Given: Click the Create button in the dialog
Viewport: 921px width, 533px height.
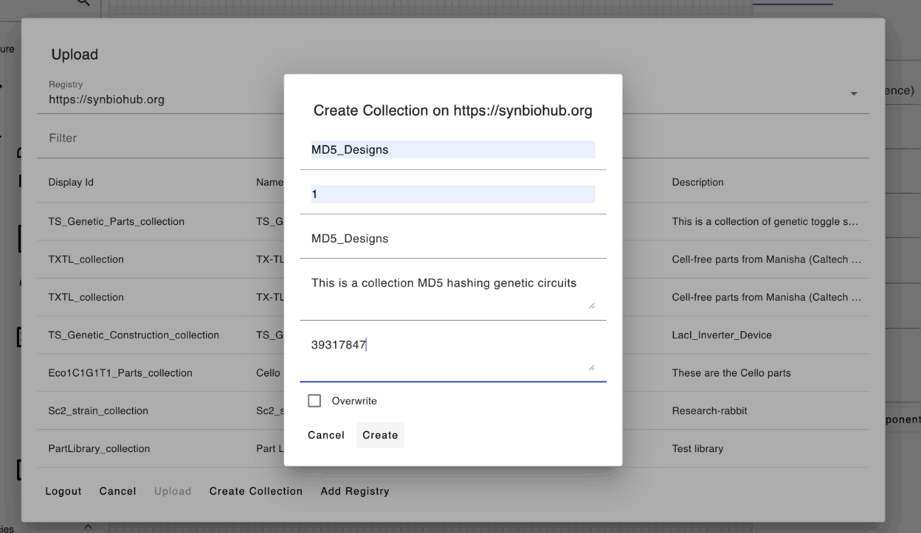Looking at the screenshot, I should [x=380, y=435].
